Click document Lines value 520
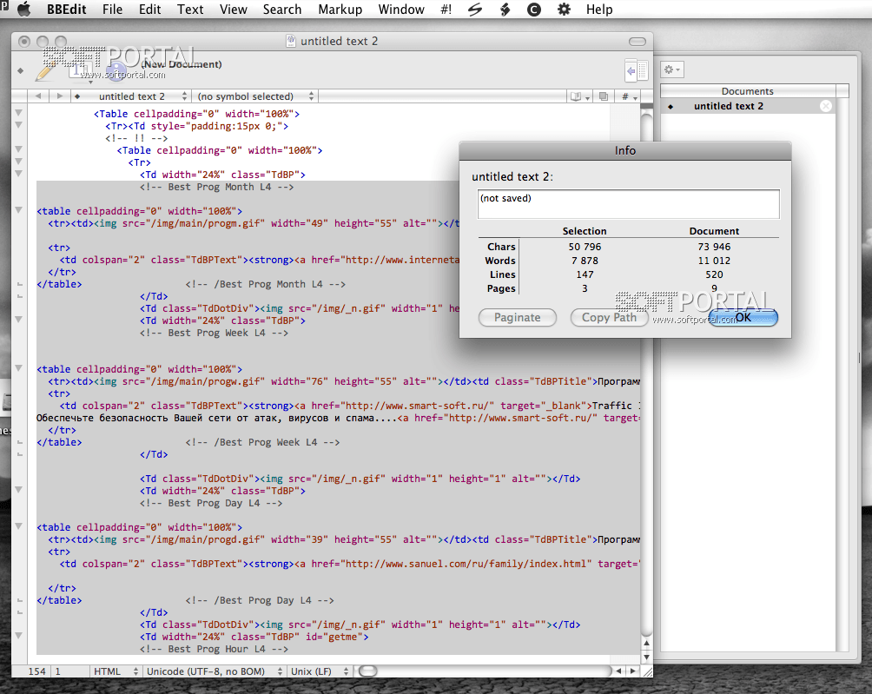The width and height of the screenshot is (872, 694). (x=714, y=274)
